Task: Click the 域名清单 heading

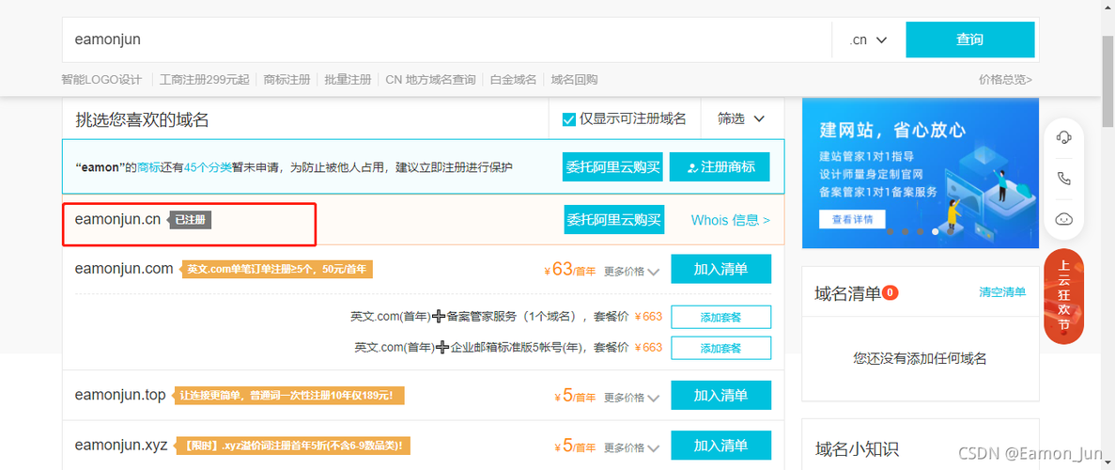Action: [848, 292]
